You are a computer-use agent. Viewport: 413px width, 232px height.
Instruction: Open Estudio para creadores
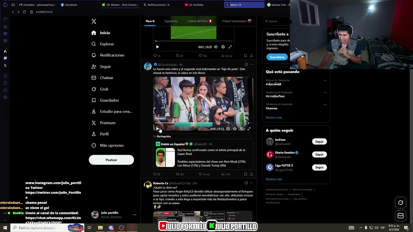pos(112,111)
